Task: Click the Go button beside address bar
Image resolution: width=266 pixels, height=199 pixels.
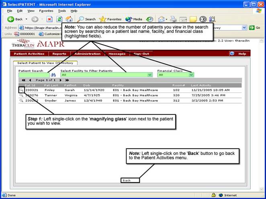Action: (x=255, y=28)
